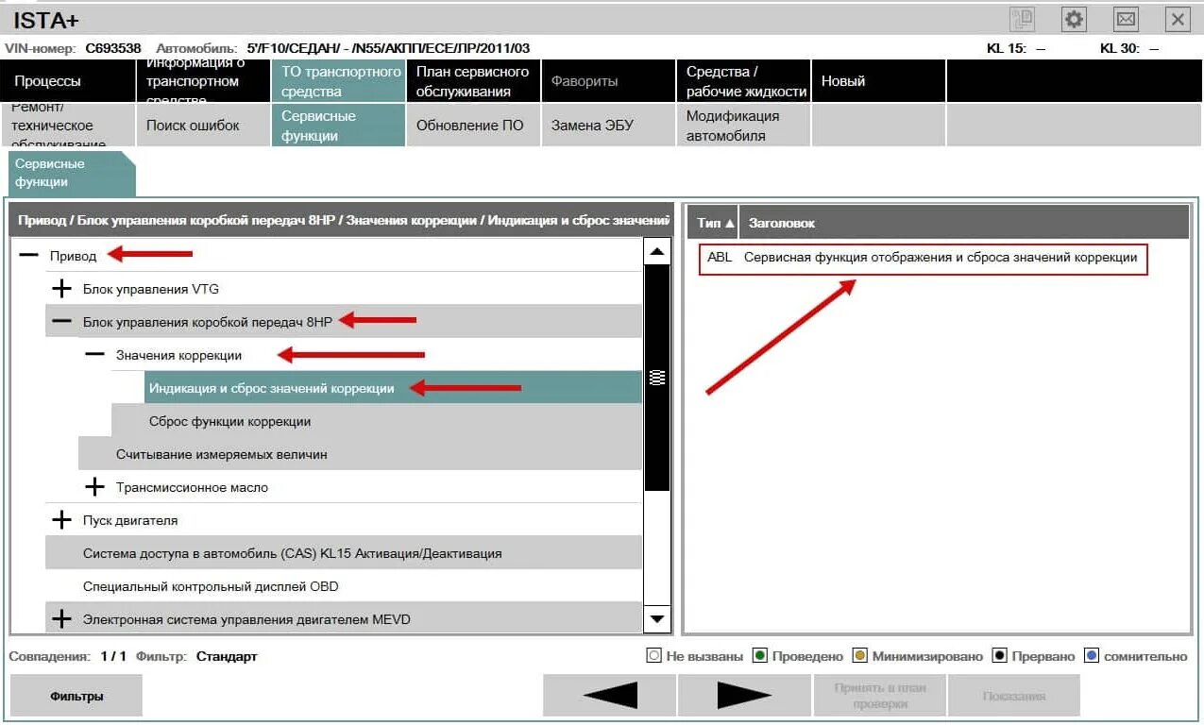The image size is (1204, 725).
Task: Open the settings gear icon
Action: click(1074, 20)
